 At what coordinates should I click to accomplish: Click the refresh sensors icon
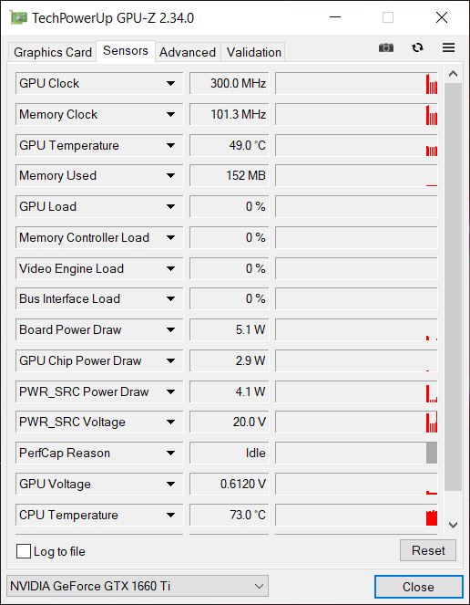(417, 47)
